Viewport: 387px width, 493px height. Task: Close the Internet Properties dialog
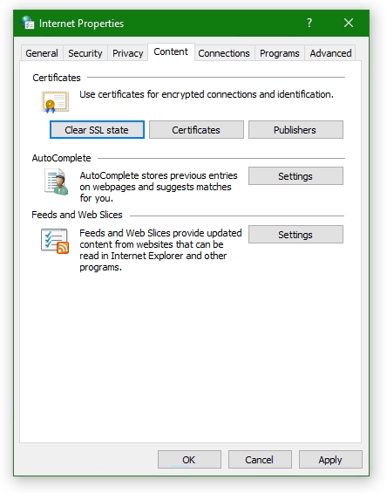tap(349, 23)
